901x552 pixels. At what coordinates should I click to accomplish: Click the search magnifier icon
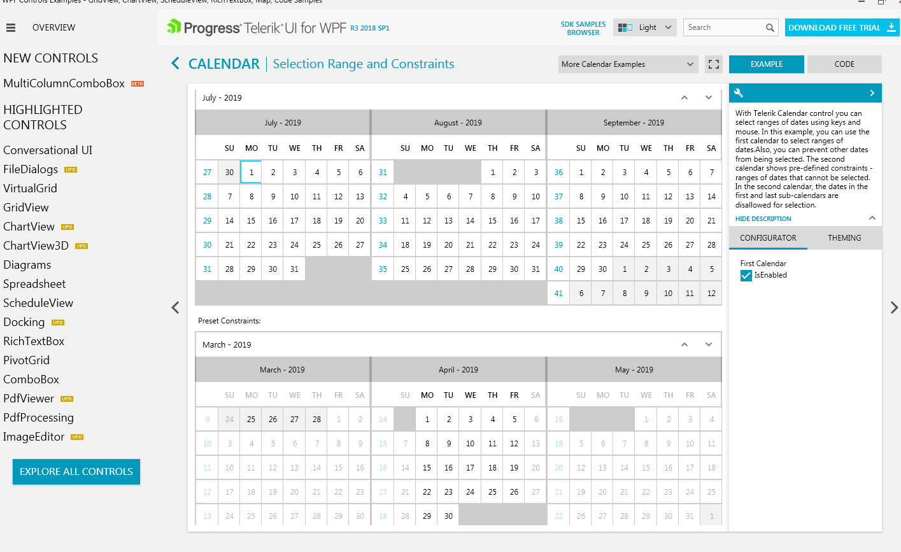pos(770,27)
